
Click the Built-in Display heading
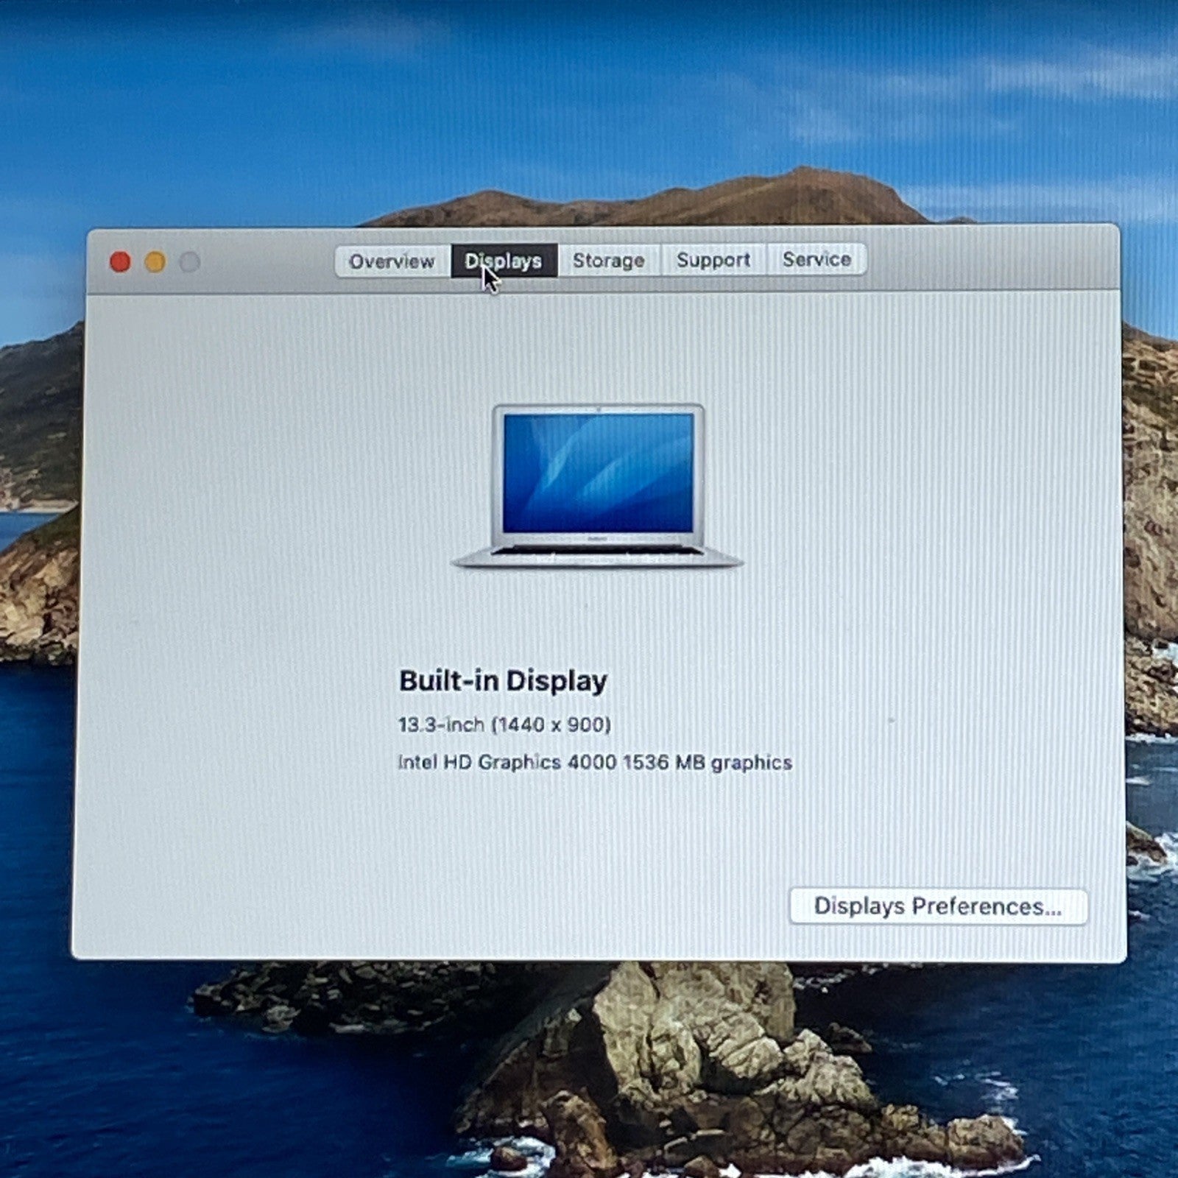[503, 681]
